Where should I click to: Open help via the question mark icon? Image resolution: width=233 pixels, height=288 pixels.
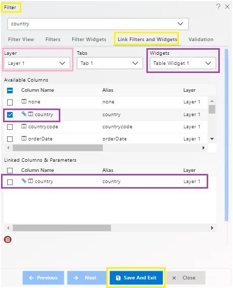point(218,7)
